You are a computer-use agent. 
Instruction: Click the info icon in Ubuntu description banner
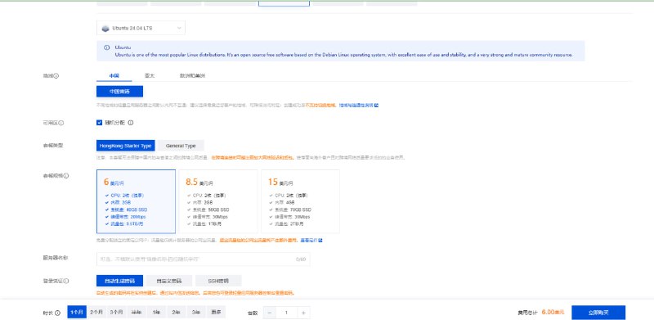pyautogui.click(x=107, y=47)
